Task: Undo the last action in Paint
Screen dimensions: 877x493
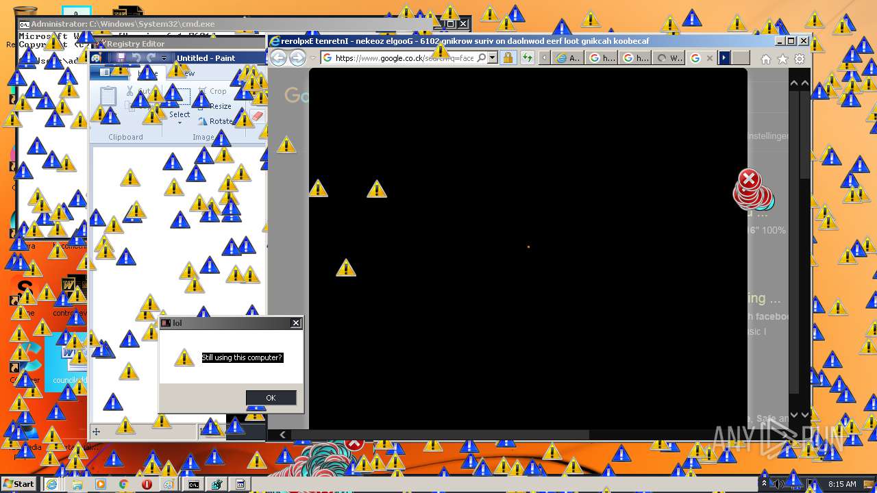Action: (136, 58)
